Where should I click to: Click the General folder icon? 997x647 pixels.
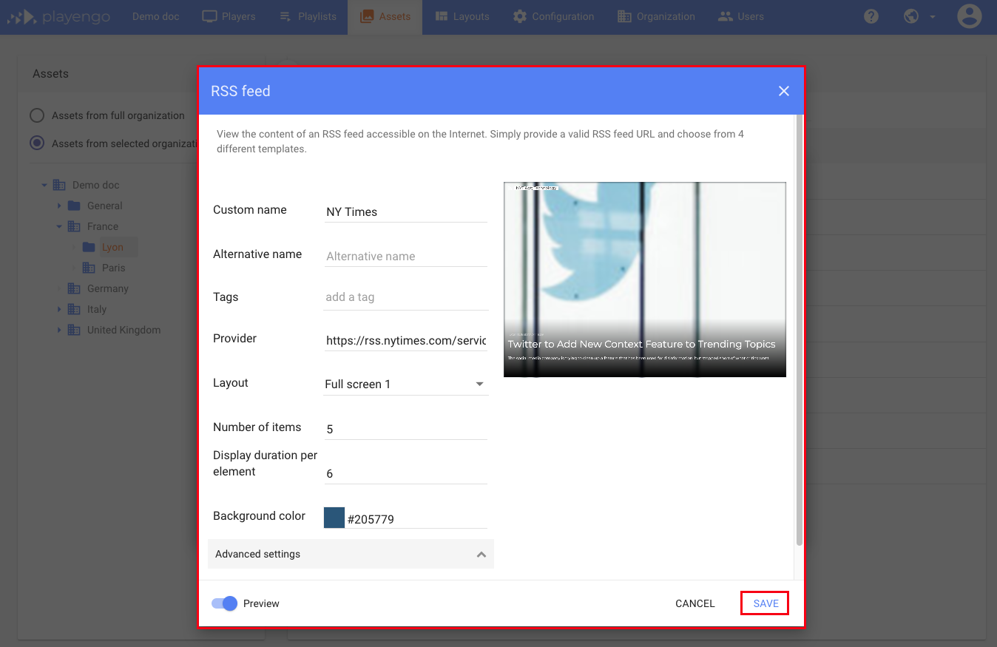pos(74,206)
